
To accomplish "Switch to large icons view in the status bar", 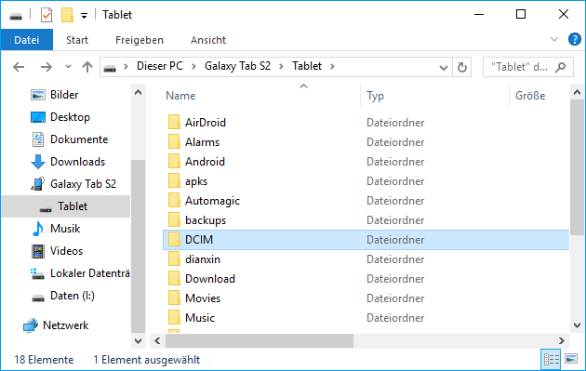I will pyautogui.click(x=571, y=360).
